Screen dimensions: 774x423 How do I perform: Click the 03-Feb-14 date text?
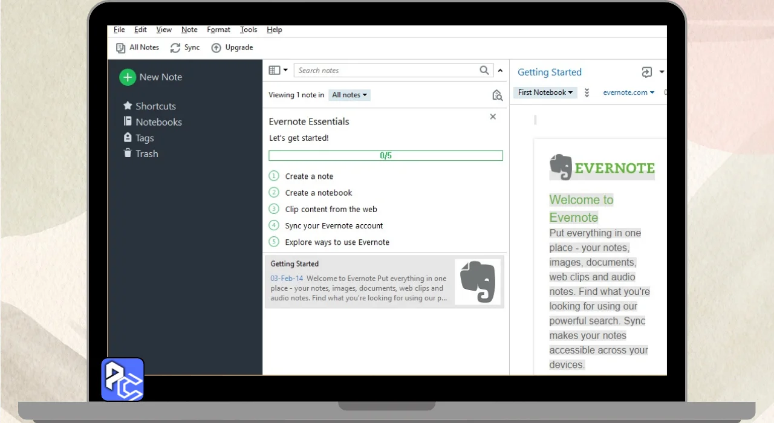tap(287, 279)
